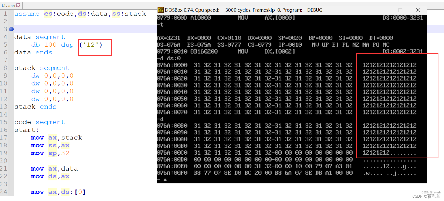Image resolution: width=444 pixels, height=201 pixels.
Task: Click line number 19 in editor gutter
Action: (4, 153)
